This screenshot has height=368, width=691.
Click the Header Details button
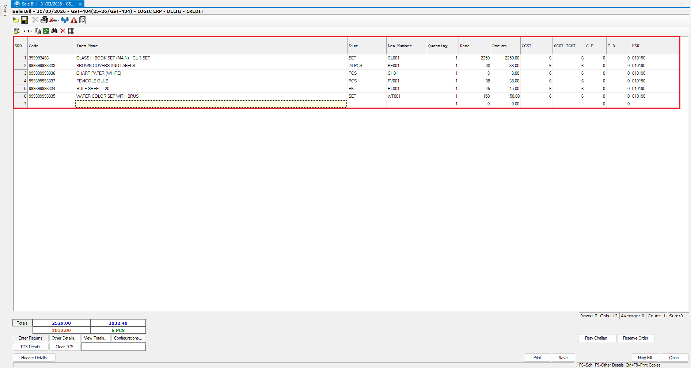tap(34, 358)
